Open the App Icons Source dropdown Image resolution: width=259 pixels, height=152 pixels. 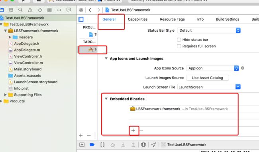tap(213, 68)
